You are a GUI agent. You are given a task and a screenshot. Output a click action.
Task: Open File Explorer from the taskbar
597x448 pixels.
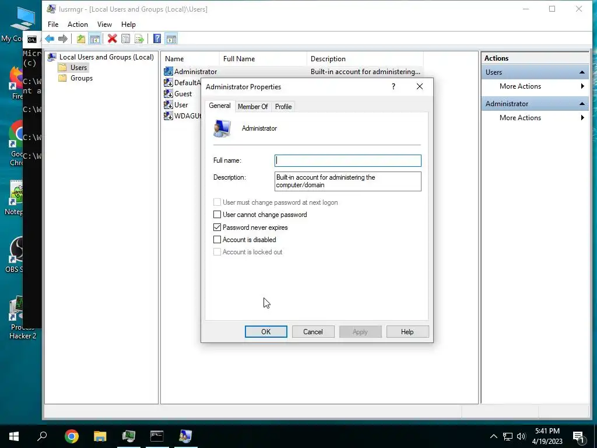pyautogui.click(x=100, y=436)
